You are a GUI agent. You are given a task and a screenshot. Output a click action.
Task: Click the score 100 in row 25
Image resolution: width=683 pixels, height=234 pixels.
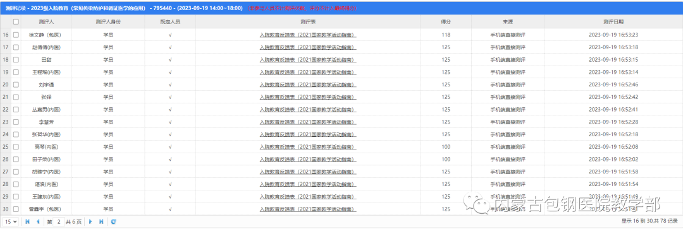point(446,147)
